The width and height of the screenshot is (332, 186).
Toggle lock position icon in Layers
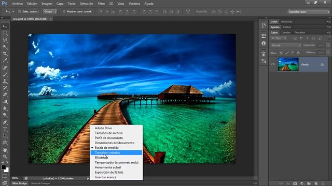click(293, 53)
